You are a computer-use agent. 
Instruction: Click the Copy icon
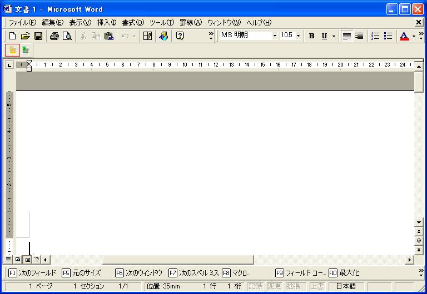(96, 36)
